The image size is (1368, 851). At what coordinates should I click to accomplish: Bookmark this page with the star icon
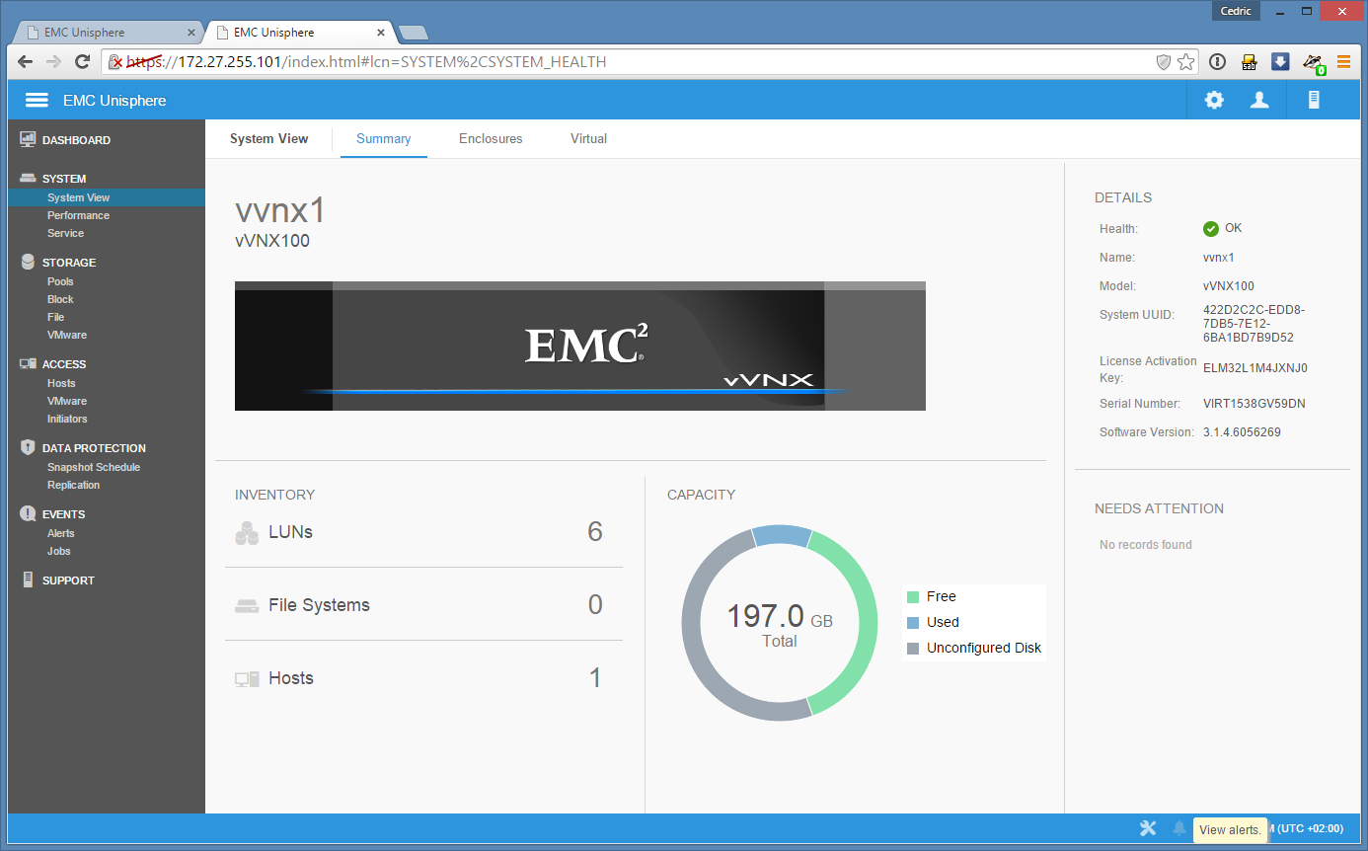(x=1186, y=62)
